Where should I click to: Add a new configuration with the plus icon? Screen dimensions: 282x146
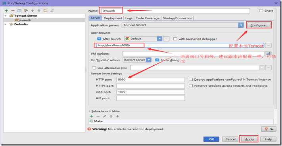pos(6,11)
